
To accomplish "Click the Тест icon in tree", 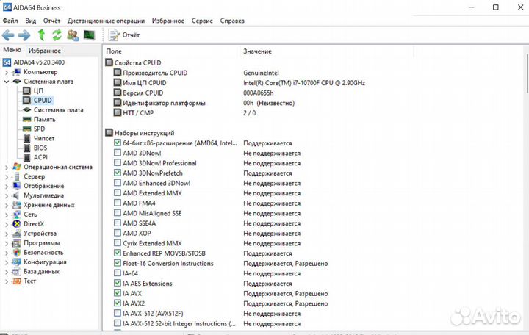I will click(x=17, y=281).
